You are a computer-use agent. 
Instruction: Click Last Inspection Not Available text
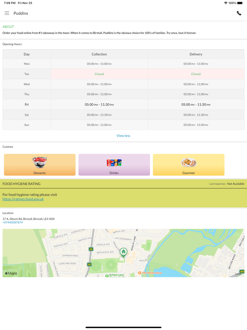point(227,184)
